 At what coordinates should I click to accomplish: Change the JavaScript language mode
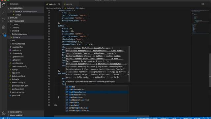click(187, 118)
